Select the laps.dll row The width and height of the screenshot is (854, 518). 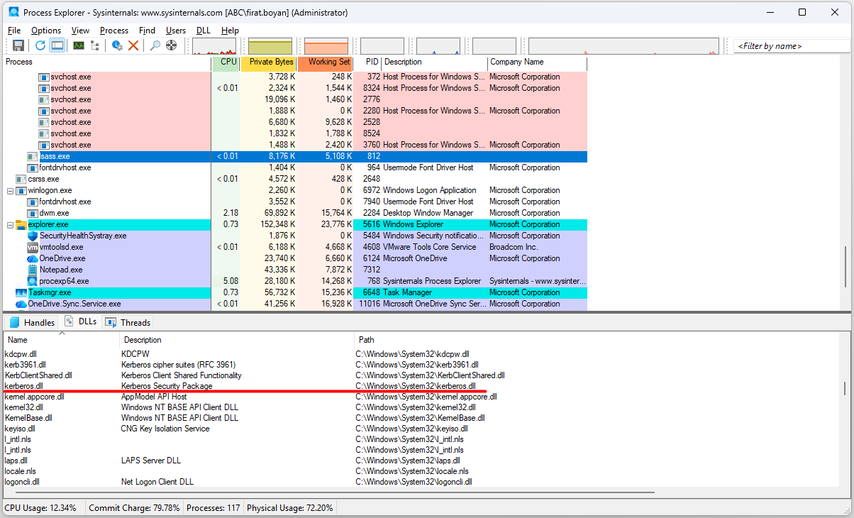422,461
